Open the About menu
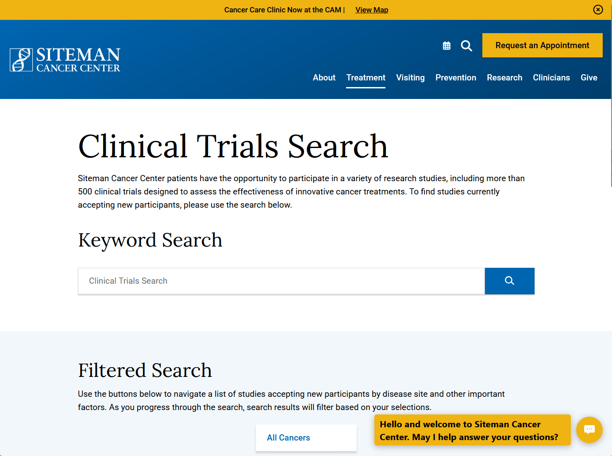The image size is (612, 456). click(324, 78)
